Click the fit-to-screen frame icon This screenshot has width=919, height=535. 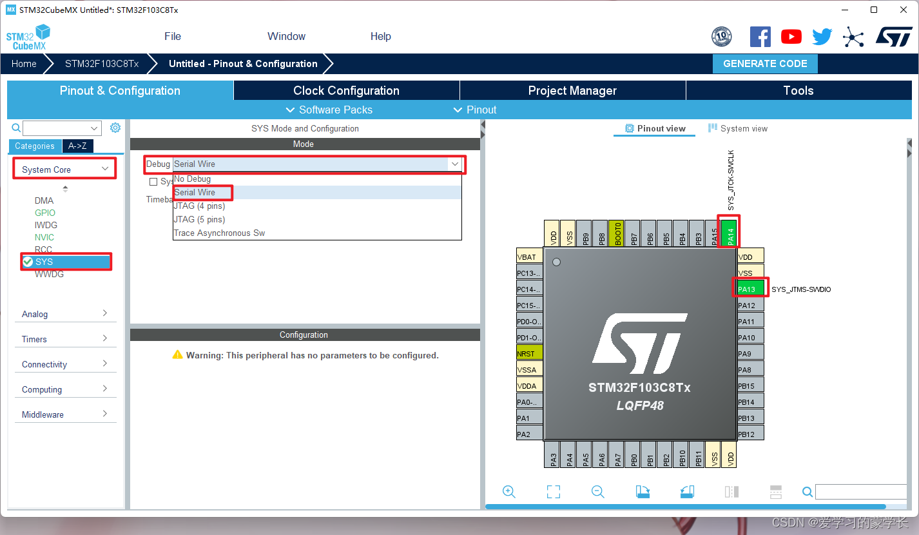553,492
